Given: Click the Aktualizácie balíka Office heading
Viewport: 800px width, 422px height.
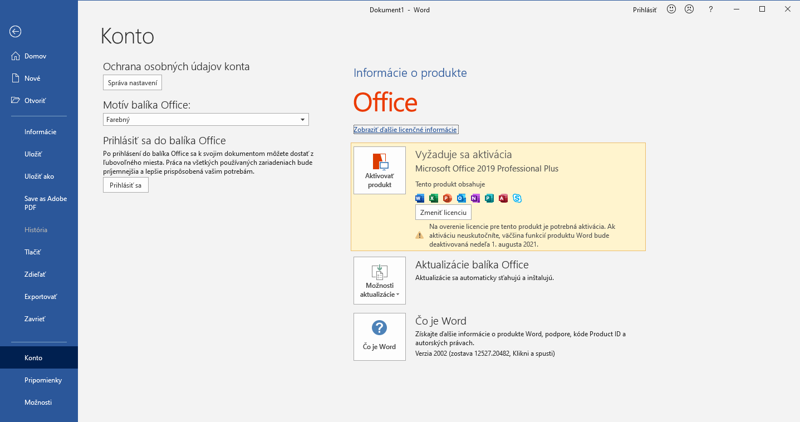Looking at the screenshot, I should point(472,265).
